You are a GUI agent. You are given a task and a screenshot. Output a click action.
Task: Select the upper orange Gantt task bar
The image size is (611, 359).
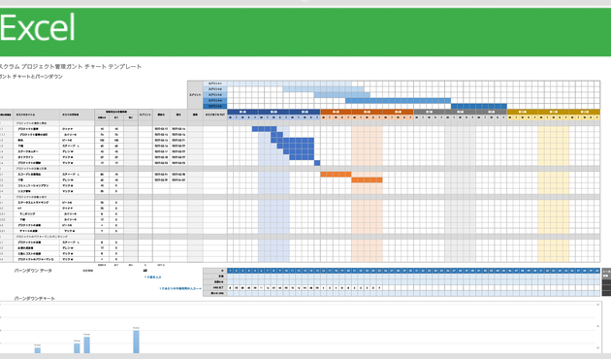pyautogui.click(x=336, y=175)
